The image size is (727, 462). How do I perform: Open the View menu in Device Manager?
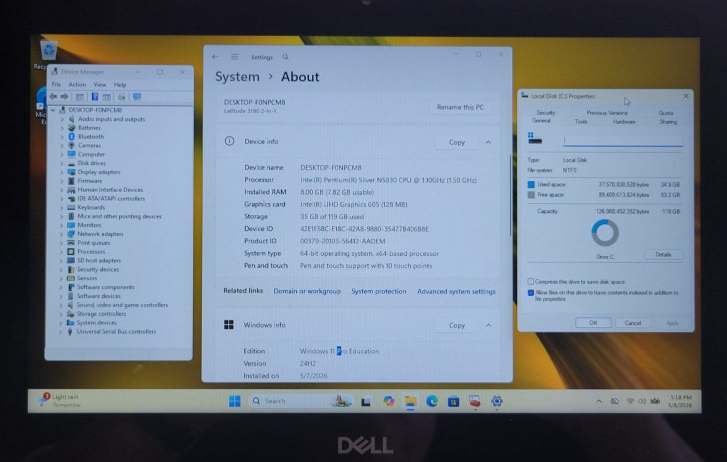100,84
